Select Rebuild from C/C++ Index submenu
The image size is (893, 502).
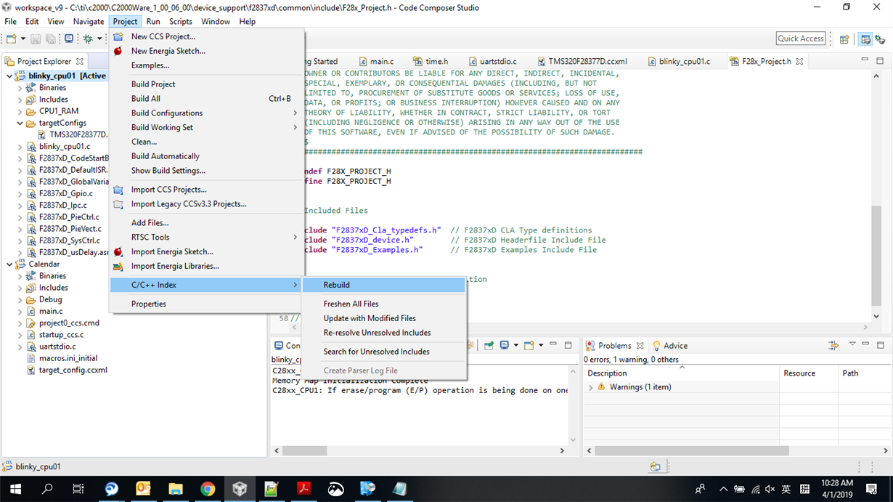(336, 285)
